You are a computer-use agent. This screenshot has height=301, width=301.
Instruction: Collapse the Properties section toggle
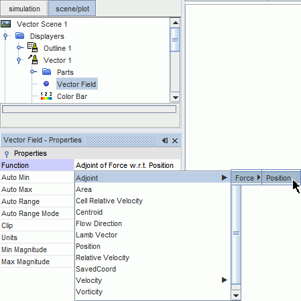pos(7,154)
